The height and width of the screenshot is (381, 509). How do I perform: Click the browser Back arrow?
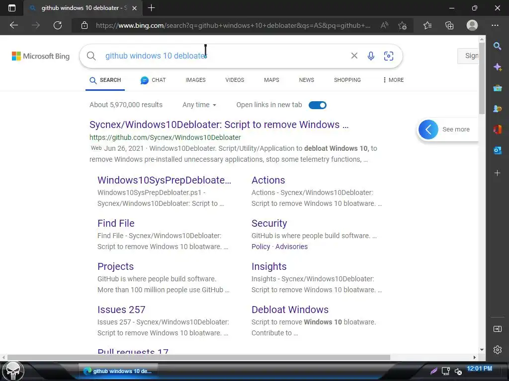(x=13, y=25)
